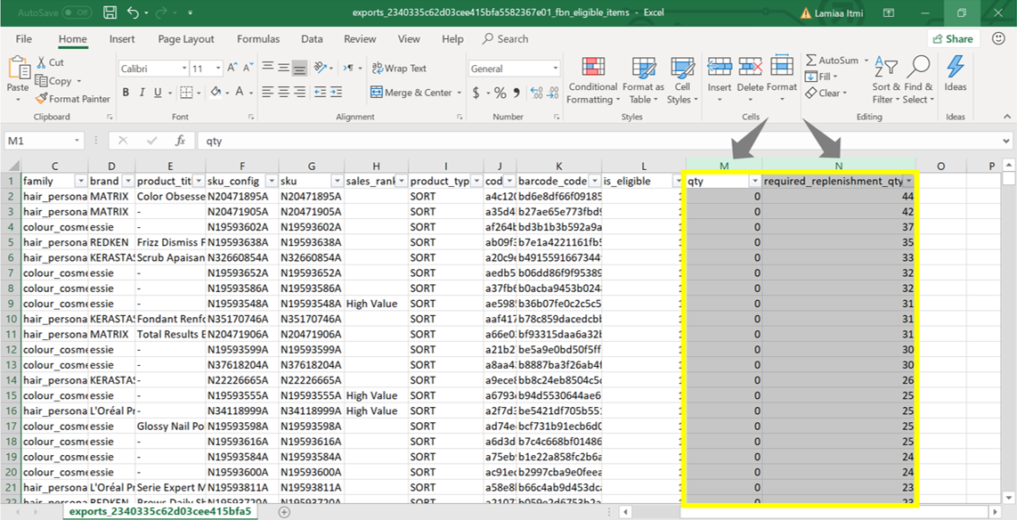Click the Save floppy disk icon

tap(110, 13)
